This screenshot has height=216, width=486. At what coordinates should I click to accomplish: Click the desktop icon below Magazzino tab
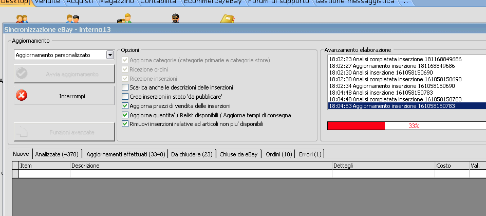[x=125, y=19]
